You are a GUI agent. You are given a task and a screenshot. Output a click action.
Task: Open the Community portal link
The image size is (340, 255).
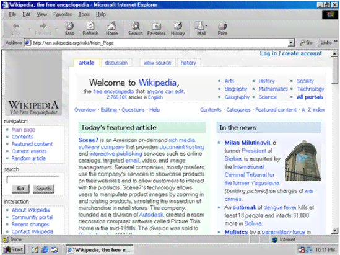32,217
